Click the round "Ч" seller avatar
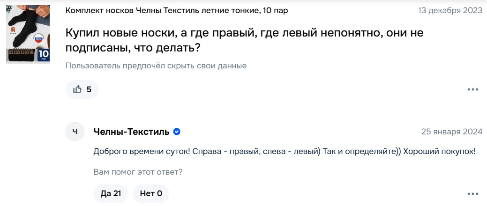The height and width of the screenshot is (206, 487). 75,132
